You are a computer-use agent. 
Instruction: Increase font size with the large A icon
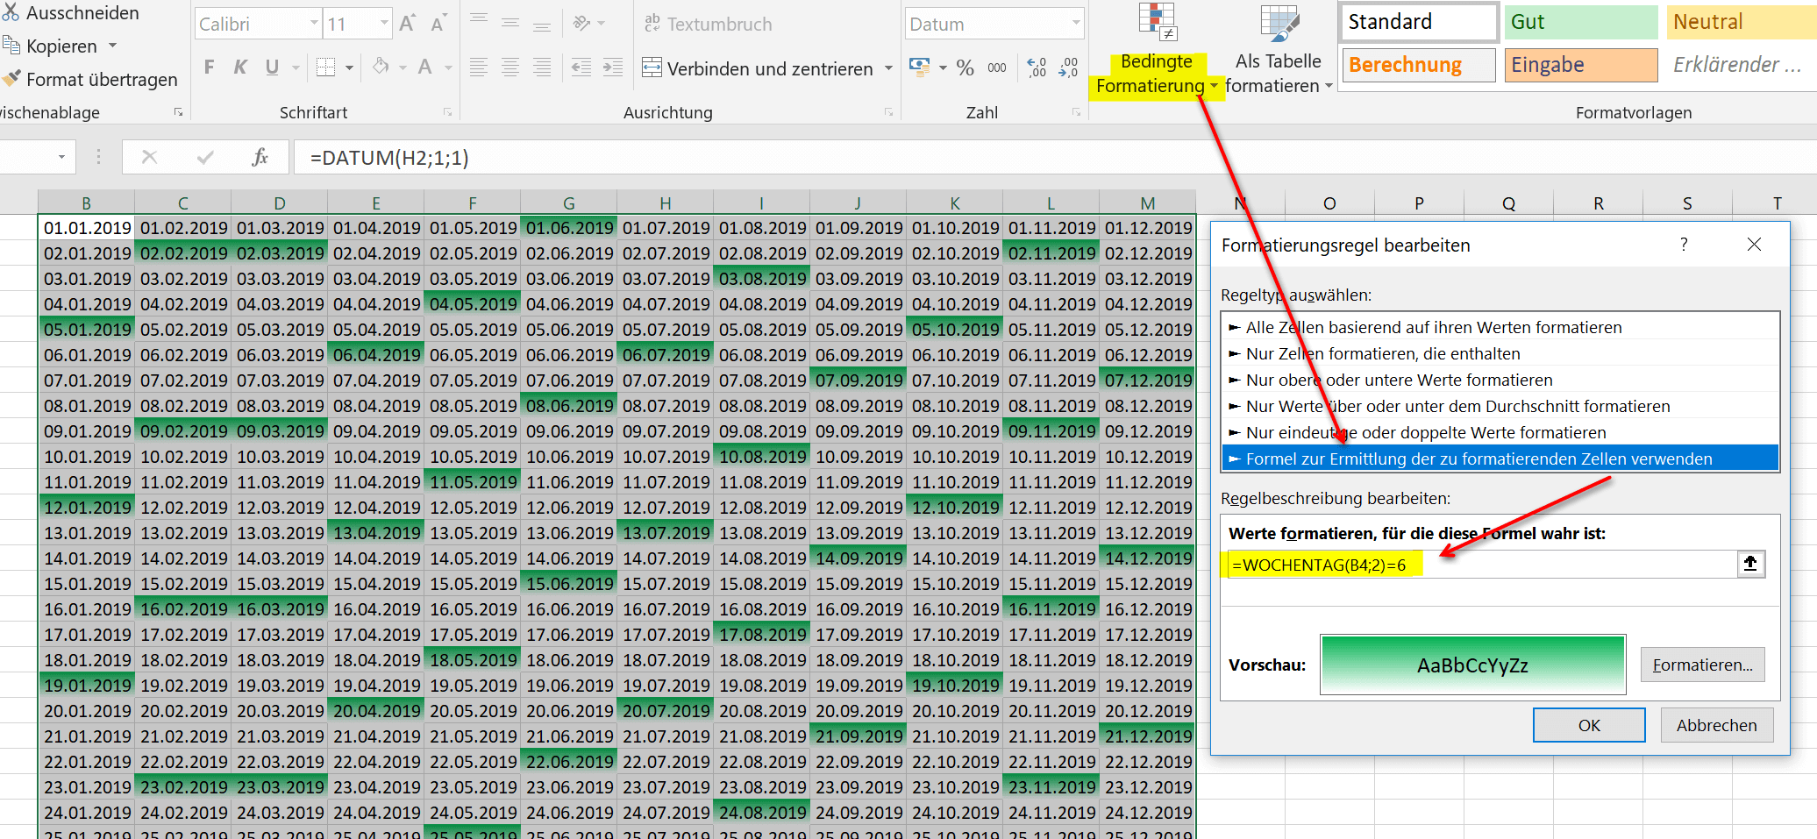(x=407, y=24)
